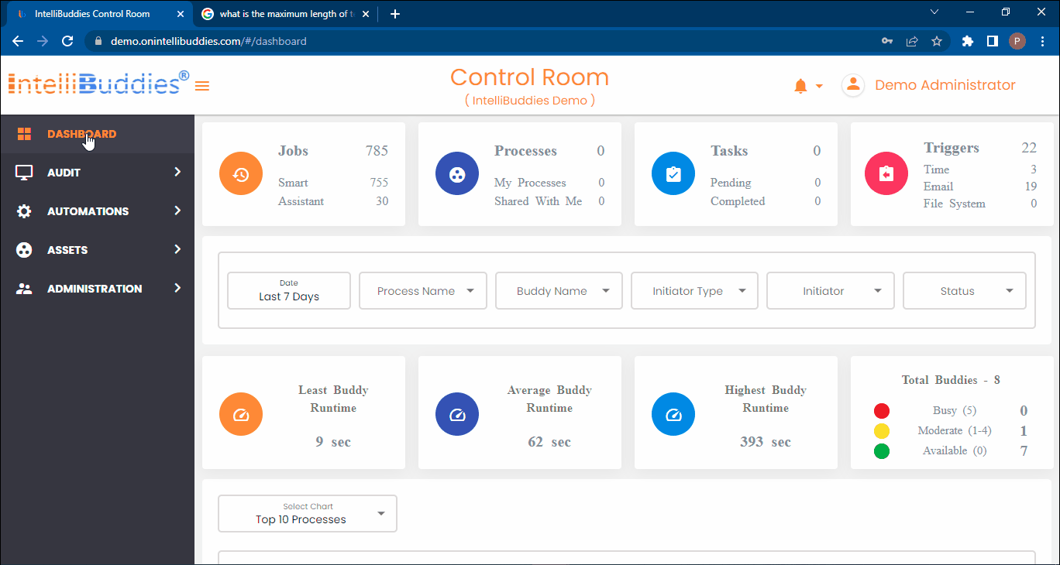
Task: Click the saved password key icon
Action: 887,41
